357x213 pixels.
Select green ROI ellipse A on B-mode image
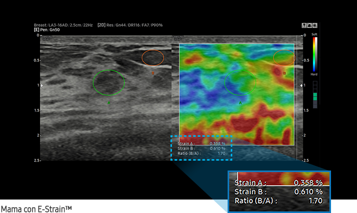point(109,82)
